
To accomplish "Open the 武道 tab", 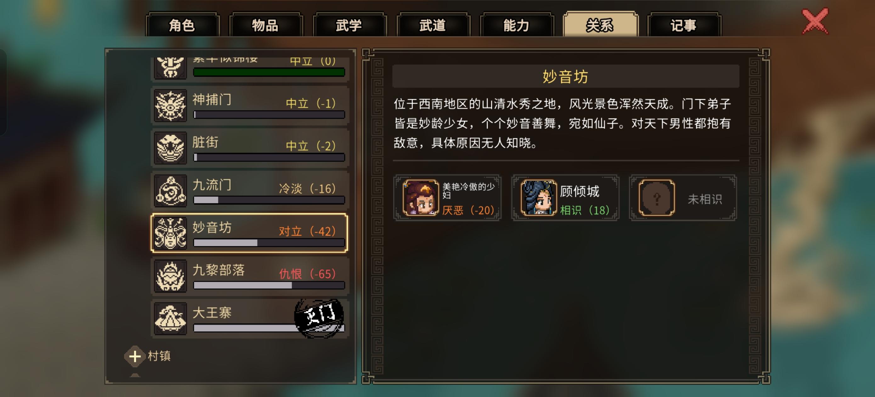I will (433, 25).
